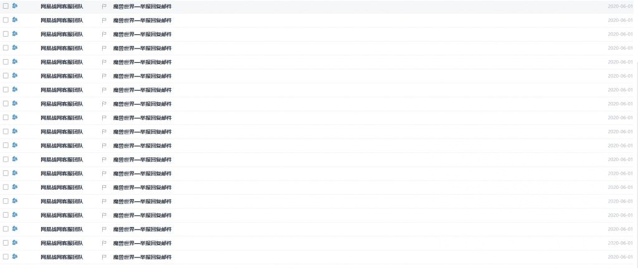638x268 pixels.
Task: Click the sender avatar icon on the top email
Action: (15, 6)
